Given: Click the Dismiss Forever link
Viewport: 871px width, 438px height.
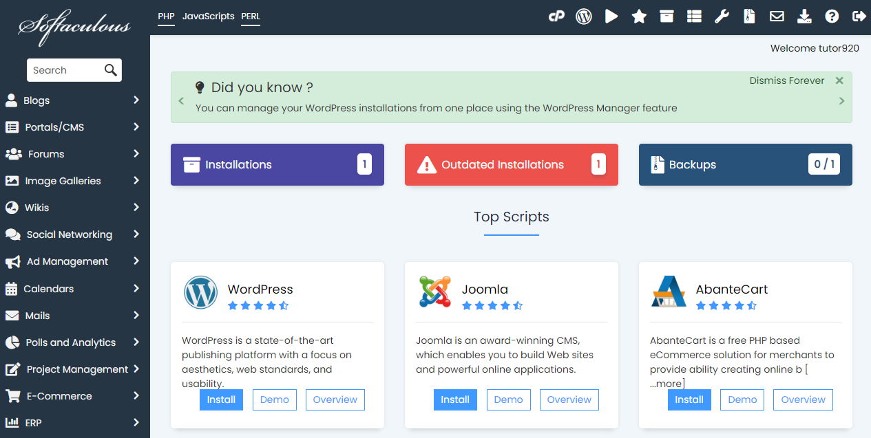Looking at the screenshot, I should (x=786, y=80).
